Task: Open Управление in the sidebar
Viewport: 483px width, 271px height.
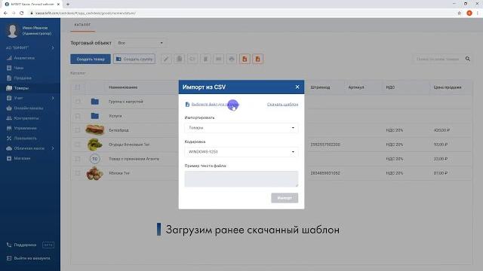Action: pyautogui.click(x=25, y=128)
